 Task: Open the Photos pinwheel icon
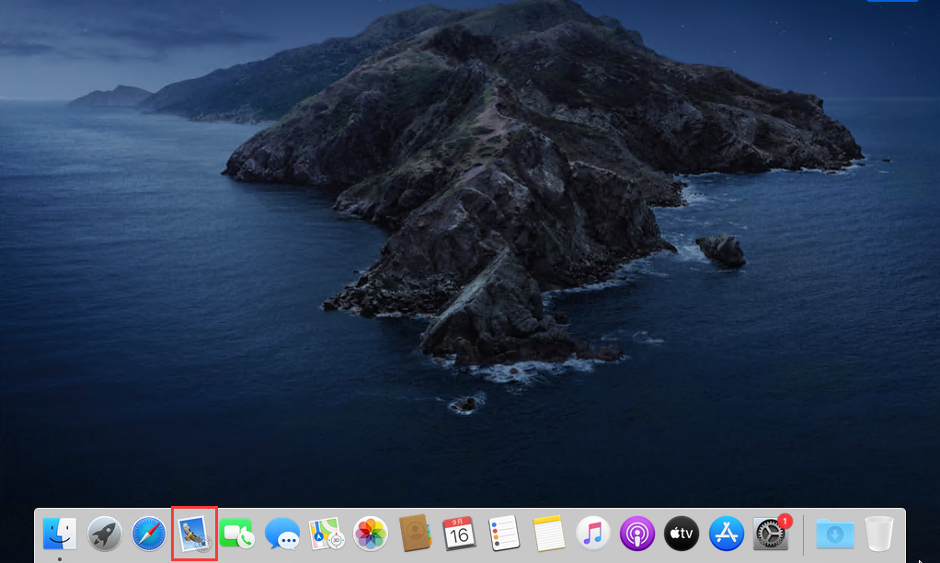click(371, 533)
